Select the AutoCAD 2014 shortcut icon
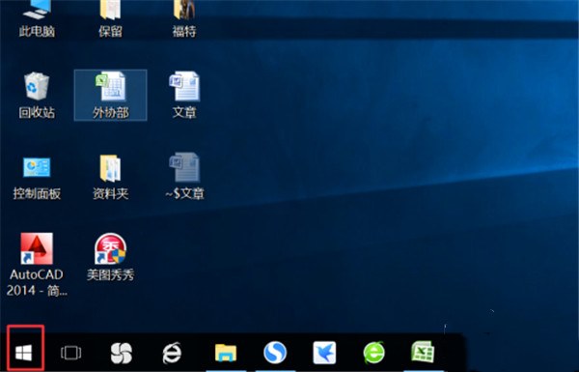This screenshot has width=579, height=372. 37,248
